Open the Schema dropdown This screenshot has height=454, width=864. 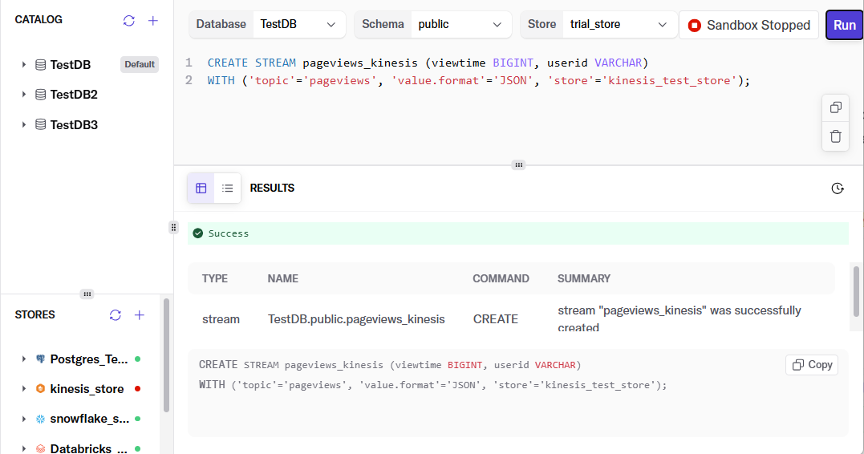(461, 25)
